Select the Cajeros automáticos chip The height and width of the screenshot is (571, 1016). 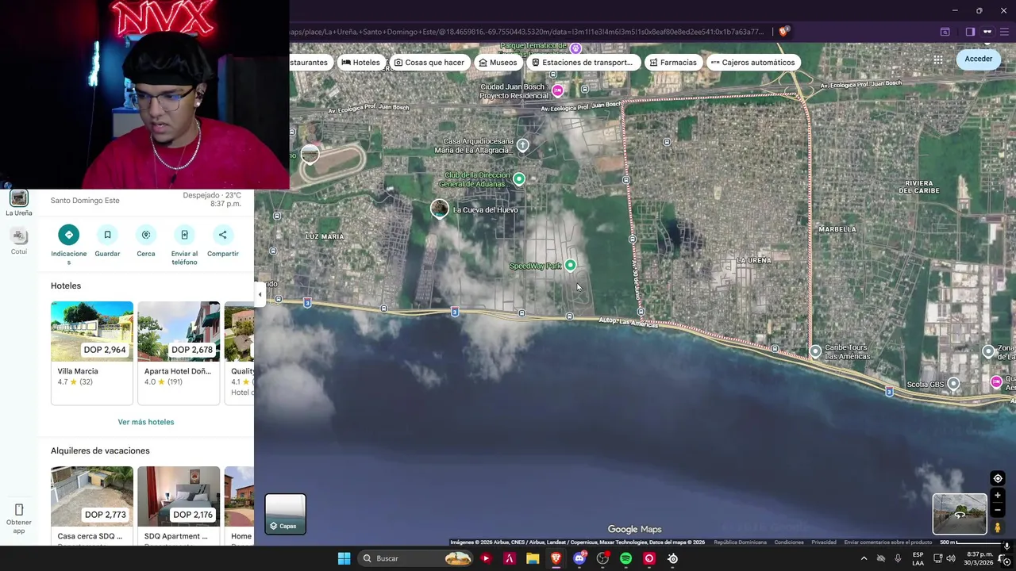[x=752, y=63]
